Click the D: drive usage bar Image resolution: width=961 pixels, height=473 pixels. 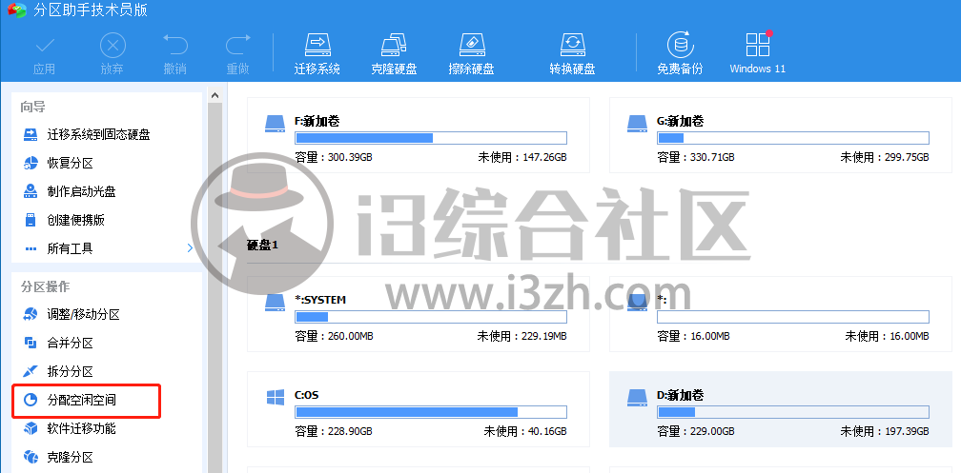point(793,412)
